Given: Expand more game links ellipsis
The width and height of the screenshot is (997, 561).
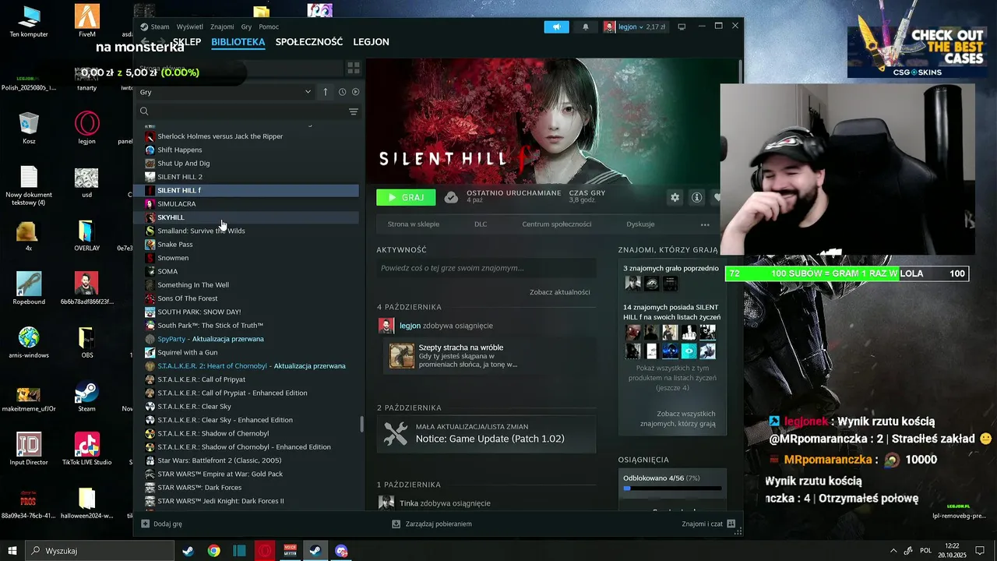Looking at the screenshot, I should click(705, 224).
